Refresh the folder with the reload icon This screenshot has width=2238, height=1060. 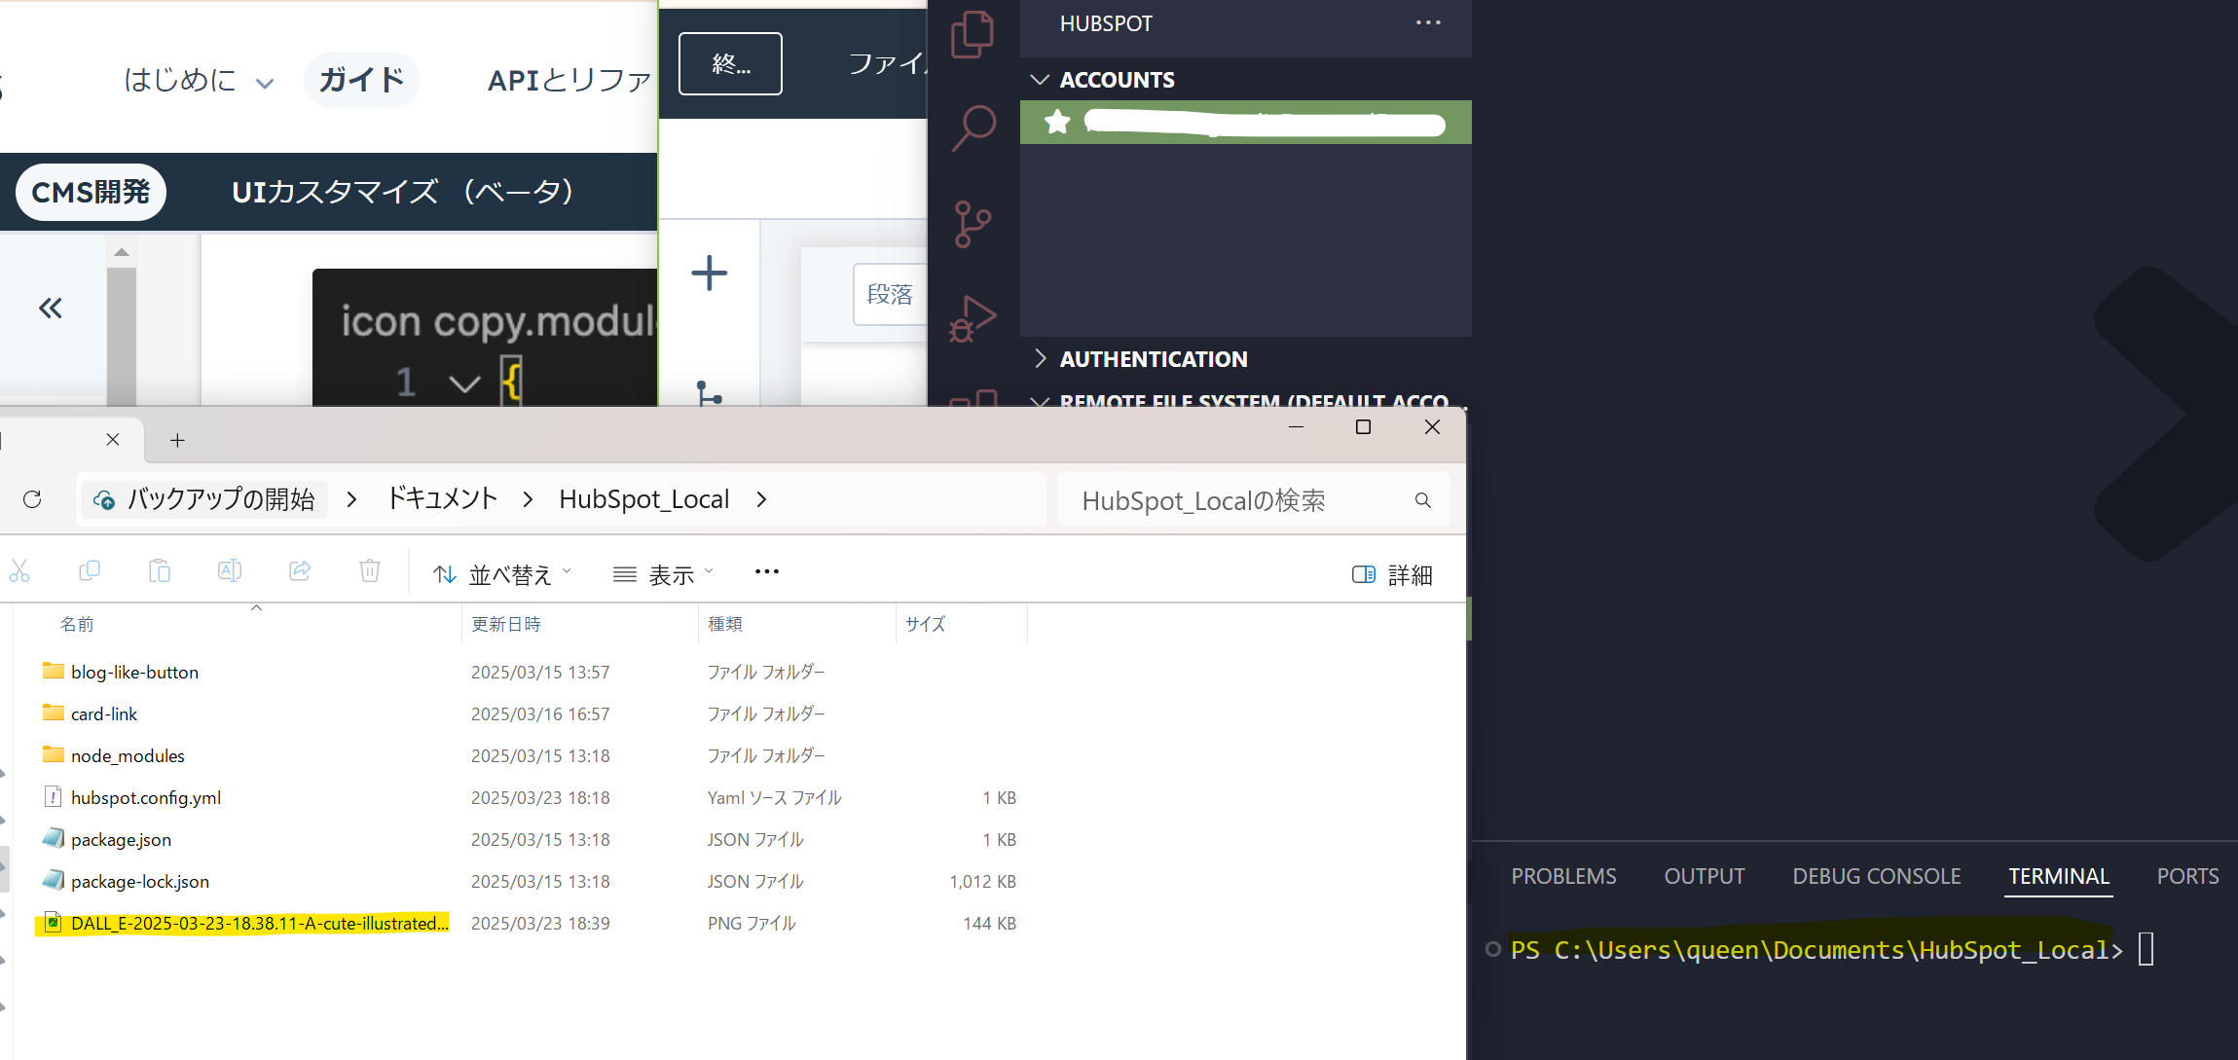(32, 499)
